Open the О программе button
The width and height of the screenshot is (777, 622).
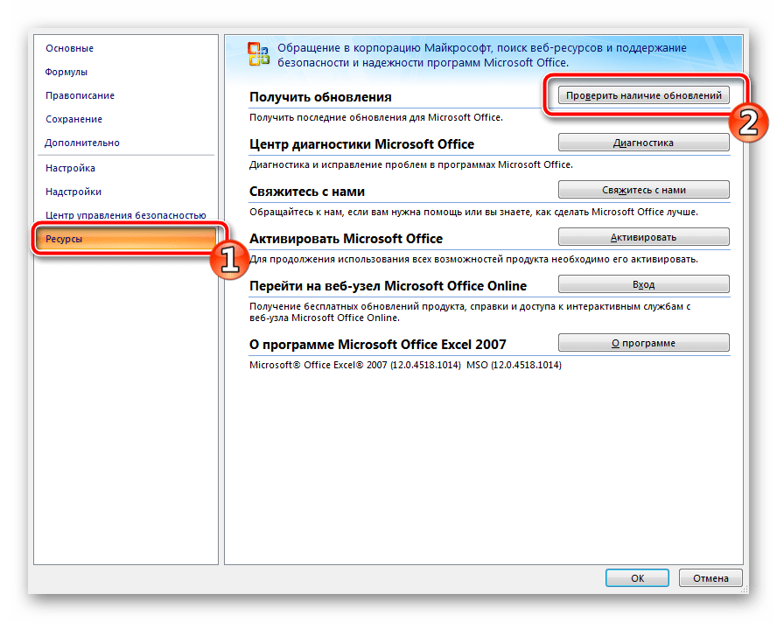[x=644, y=343]
